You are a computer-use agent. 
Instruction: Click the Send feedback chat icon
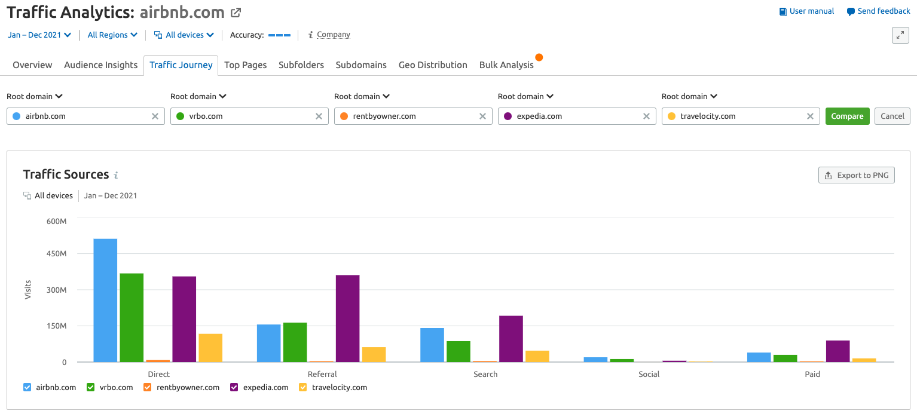pos(851,11)
